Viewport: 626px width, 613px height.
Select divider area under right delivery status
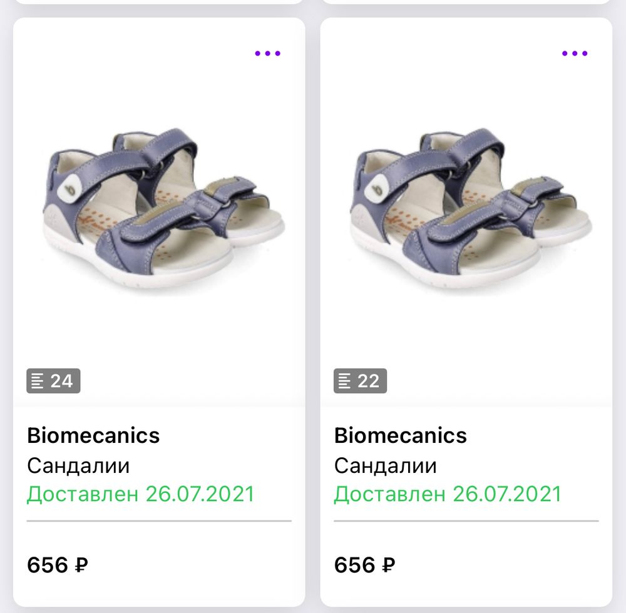point(466,521)
